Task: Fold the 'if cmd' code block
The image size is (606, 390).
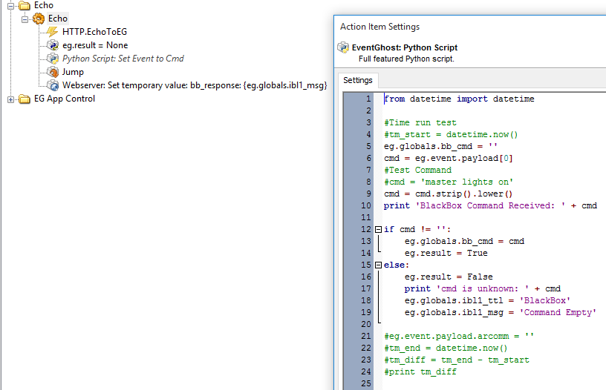Action: pos(378,230)
